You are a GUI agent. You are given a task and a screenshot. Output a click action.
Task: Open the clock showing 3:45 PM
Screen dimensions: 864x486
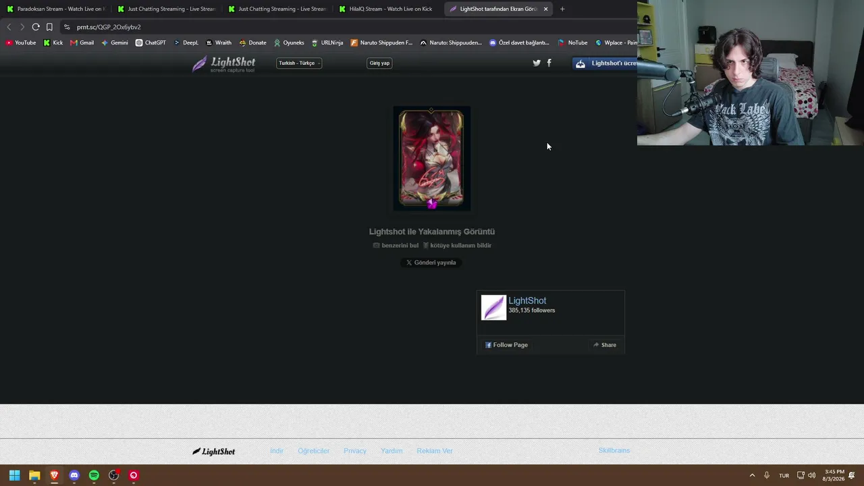834,475
